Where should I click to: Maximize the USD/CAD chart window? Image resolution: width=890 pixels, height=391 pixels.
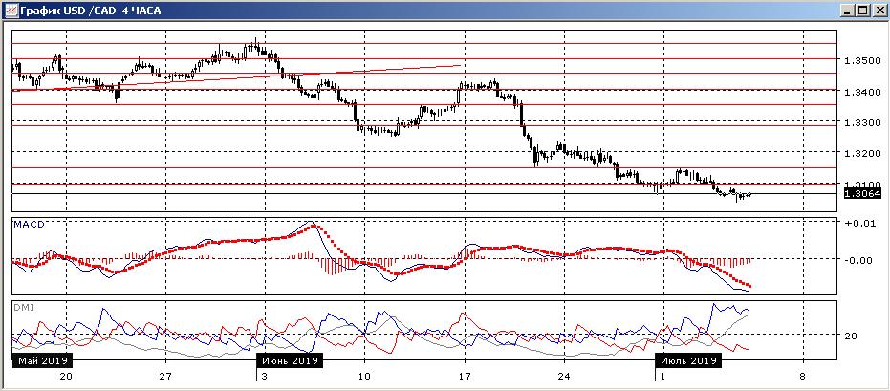point(861,10)
